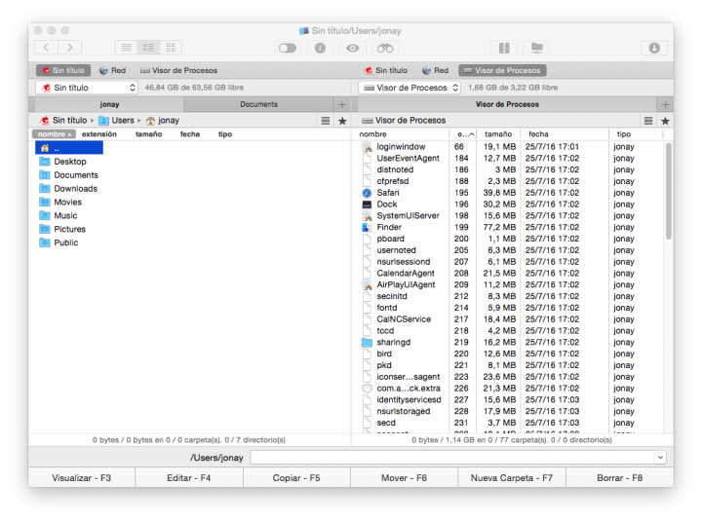Go back with the left arrow button
Image resolution: width=702 pixels, height=521 pixels.
coord(46,48)
